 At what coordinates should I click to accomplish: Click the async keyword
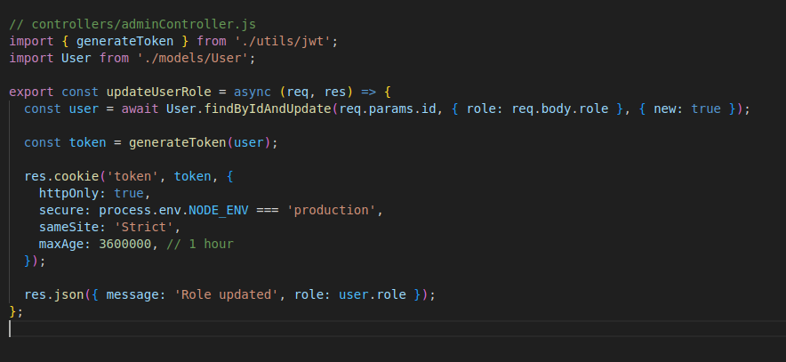click(x=253, y=93)
